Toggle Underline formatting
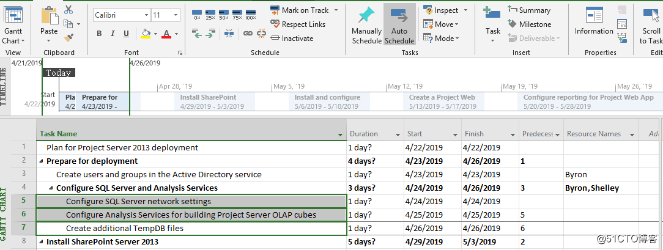663x250 pixels. (x=126, y=34)
